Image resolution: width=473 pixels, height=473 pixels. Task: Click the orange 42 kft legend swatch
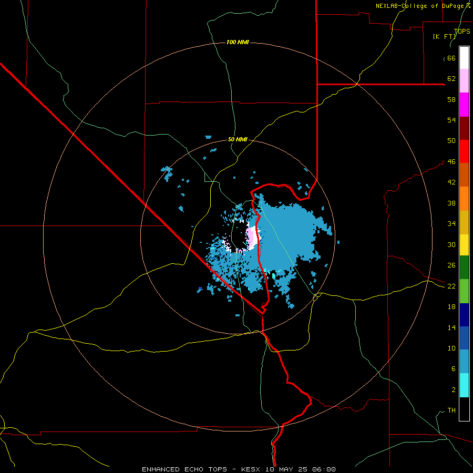[x=464, y=199]
